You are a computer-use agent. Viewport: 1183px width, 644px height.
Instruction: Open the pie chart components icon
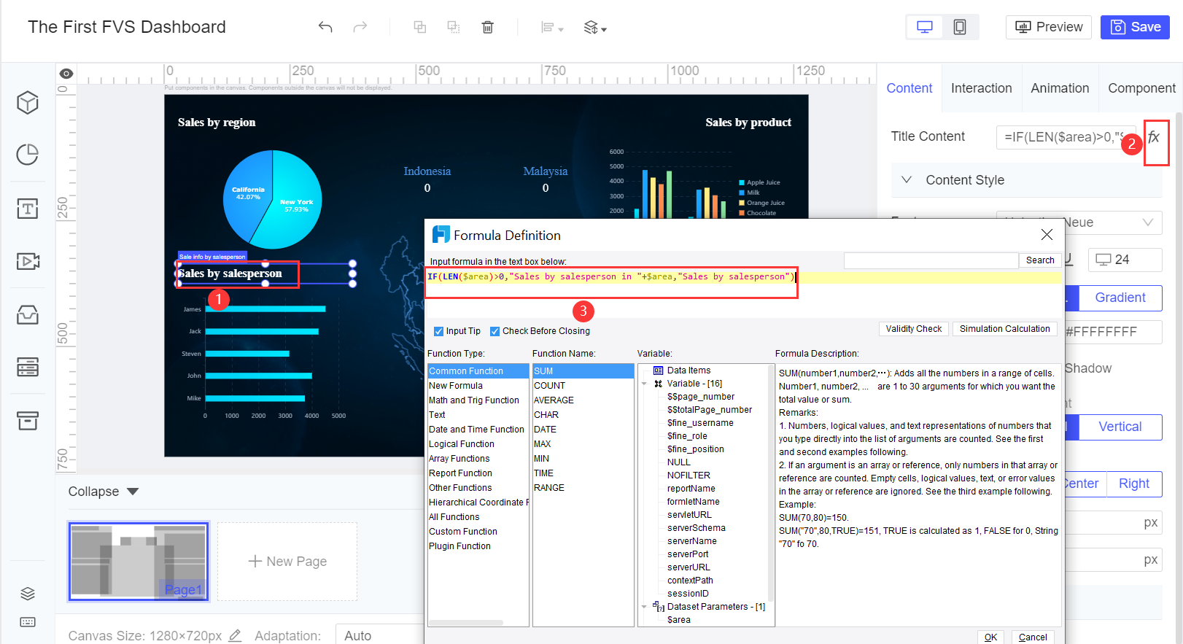click(x=28, y=155)
